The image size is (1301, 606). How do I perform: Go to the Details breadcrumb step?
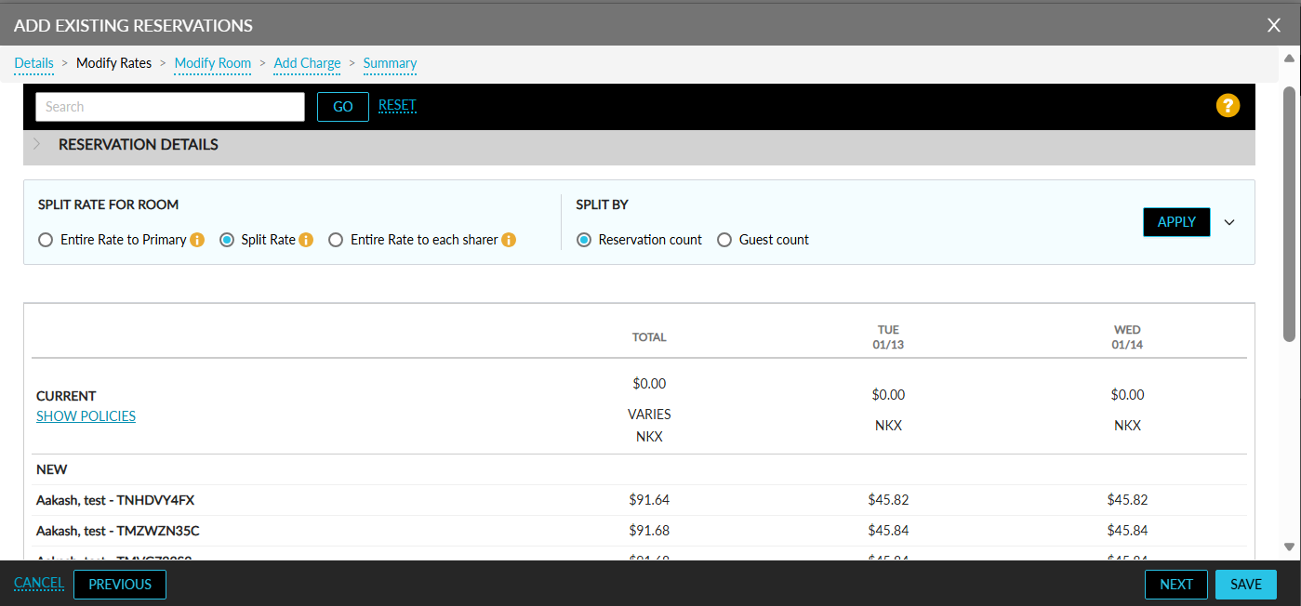point(33,63)
